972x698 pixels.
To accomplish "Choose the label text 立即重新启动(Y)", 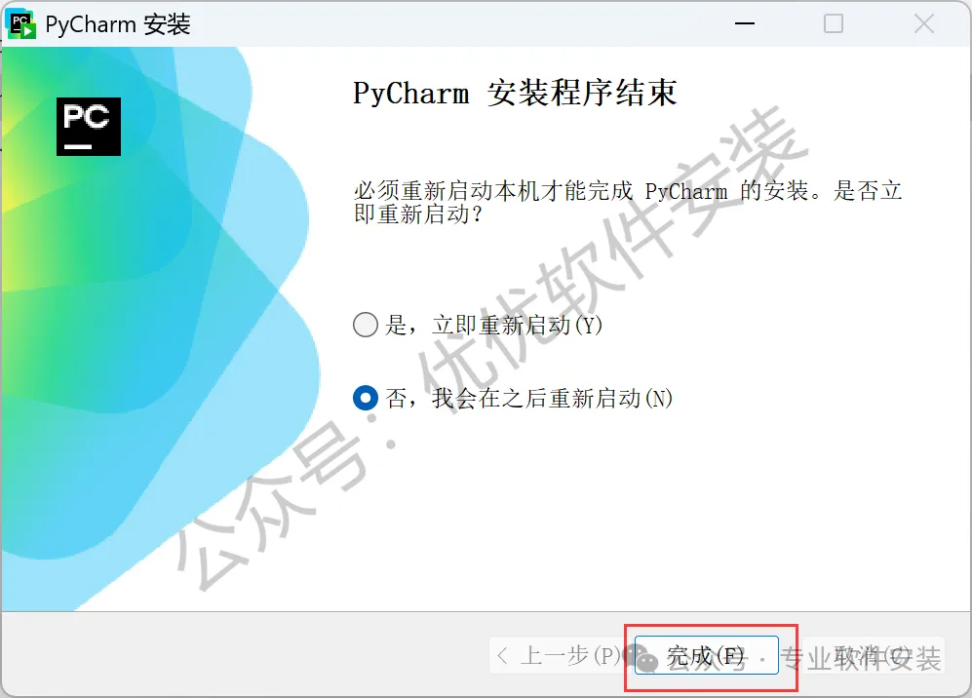I will coord(518,325).
